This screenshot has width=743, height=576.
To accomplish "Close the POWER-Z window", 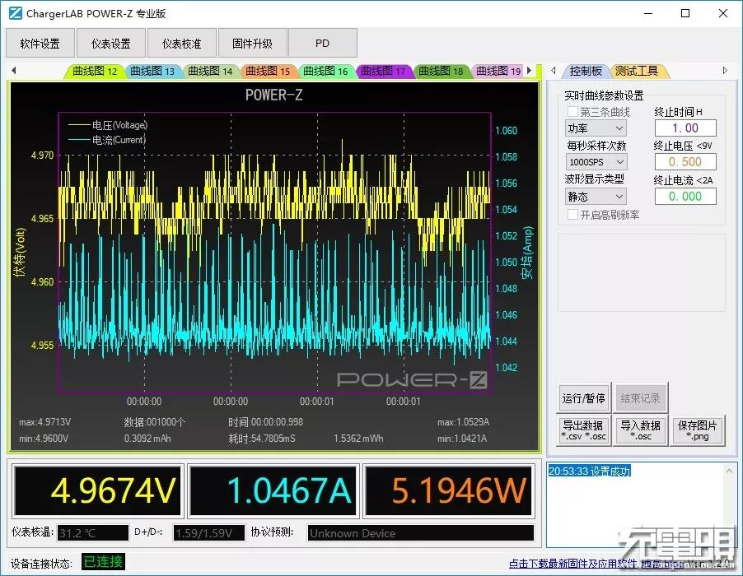I will (x=723, y=13).
